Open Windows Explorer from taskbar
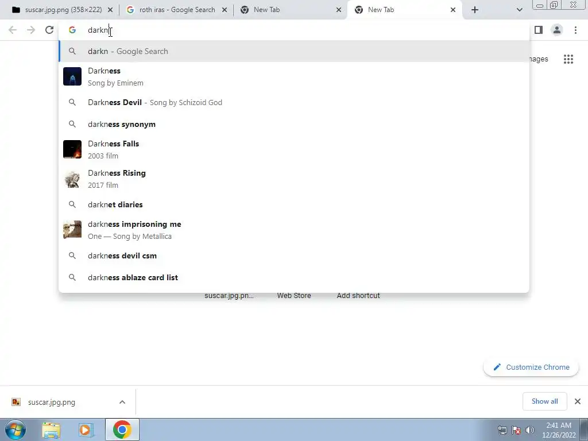This screenshot has width=588, height=441. pyautogui.click(x=51, y=430)
